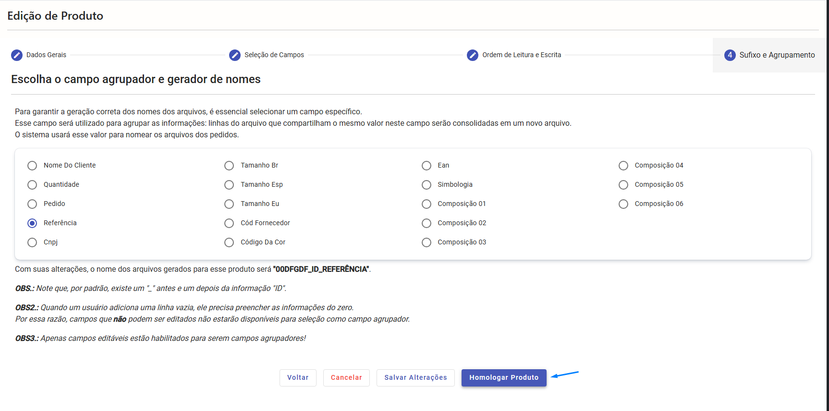
Task: Go to Ordem de Leitura e Escrita step
Action: 522,55
